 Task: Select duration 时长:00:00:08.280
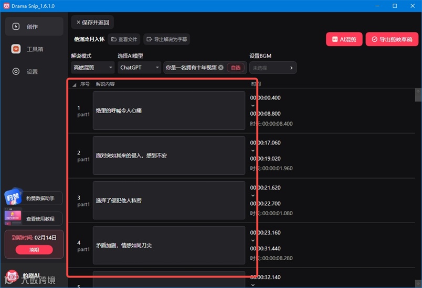coord(271,258)
